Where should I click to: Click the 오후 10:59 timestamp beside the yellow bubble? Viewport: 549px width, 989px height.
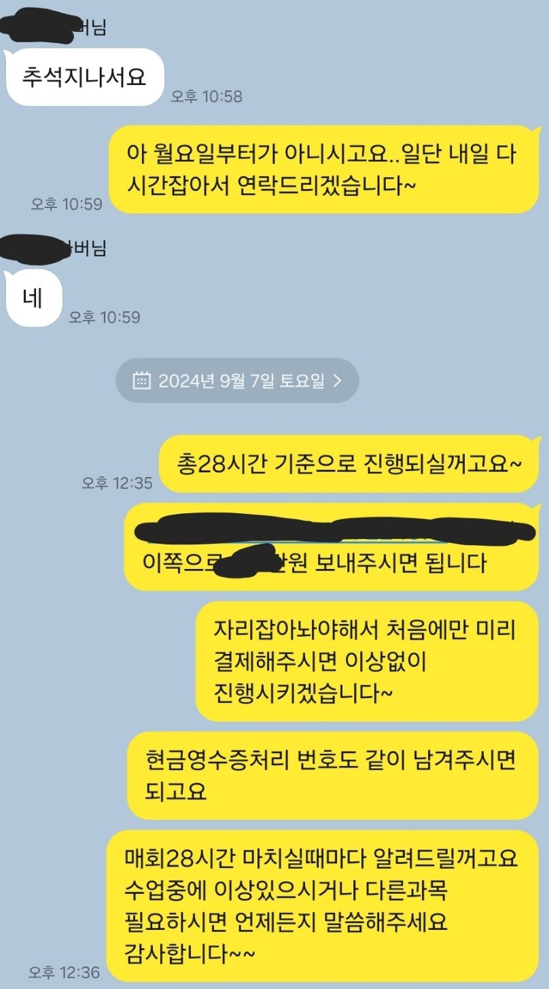coord(67,203)
